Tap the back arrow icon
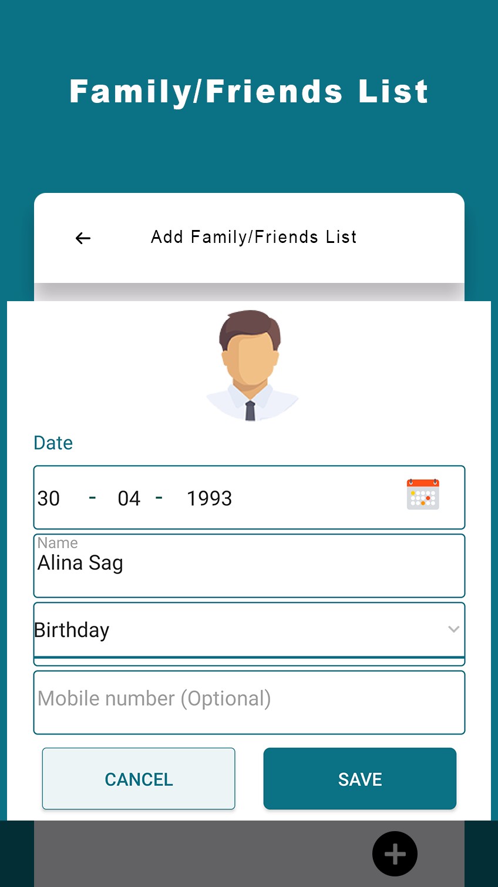This screenshot has width=498, height=887. (83, 238)
